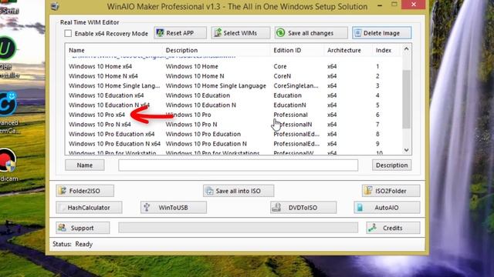Click the Description column header
494x277 pixels.
(181, 50)
